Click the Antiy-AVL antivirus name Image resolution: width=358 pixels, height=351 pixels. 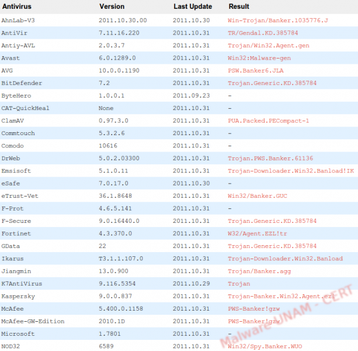click(18, 46)
